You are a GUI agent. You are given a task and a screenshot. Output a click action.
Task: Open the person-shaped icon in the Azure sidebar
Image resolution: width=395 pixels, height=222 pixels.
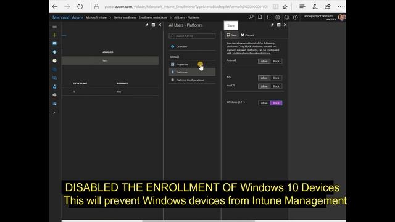click(x=54, y=86)
